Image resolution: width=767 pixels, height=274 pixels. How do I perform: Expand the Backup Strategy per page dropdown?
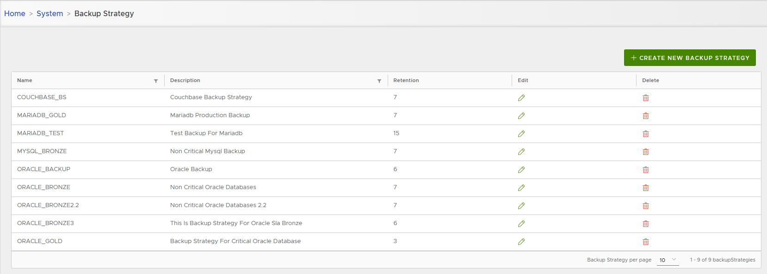pos(668,260)
